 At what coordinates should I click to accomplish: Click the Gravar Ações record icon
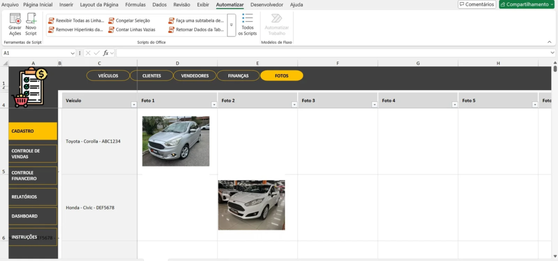tap(15, 19)
